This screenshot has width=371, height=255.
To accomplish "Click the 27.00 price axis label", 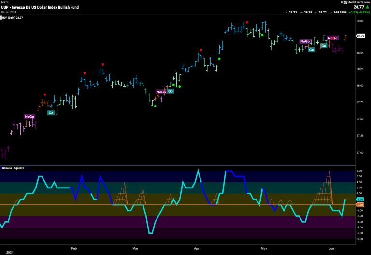I will pyautogui.click(x=360, y=153).
